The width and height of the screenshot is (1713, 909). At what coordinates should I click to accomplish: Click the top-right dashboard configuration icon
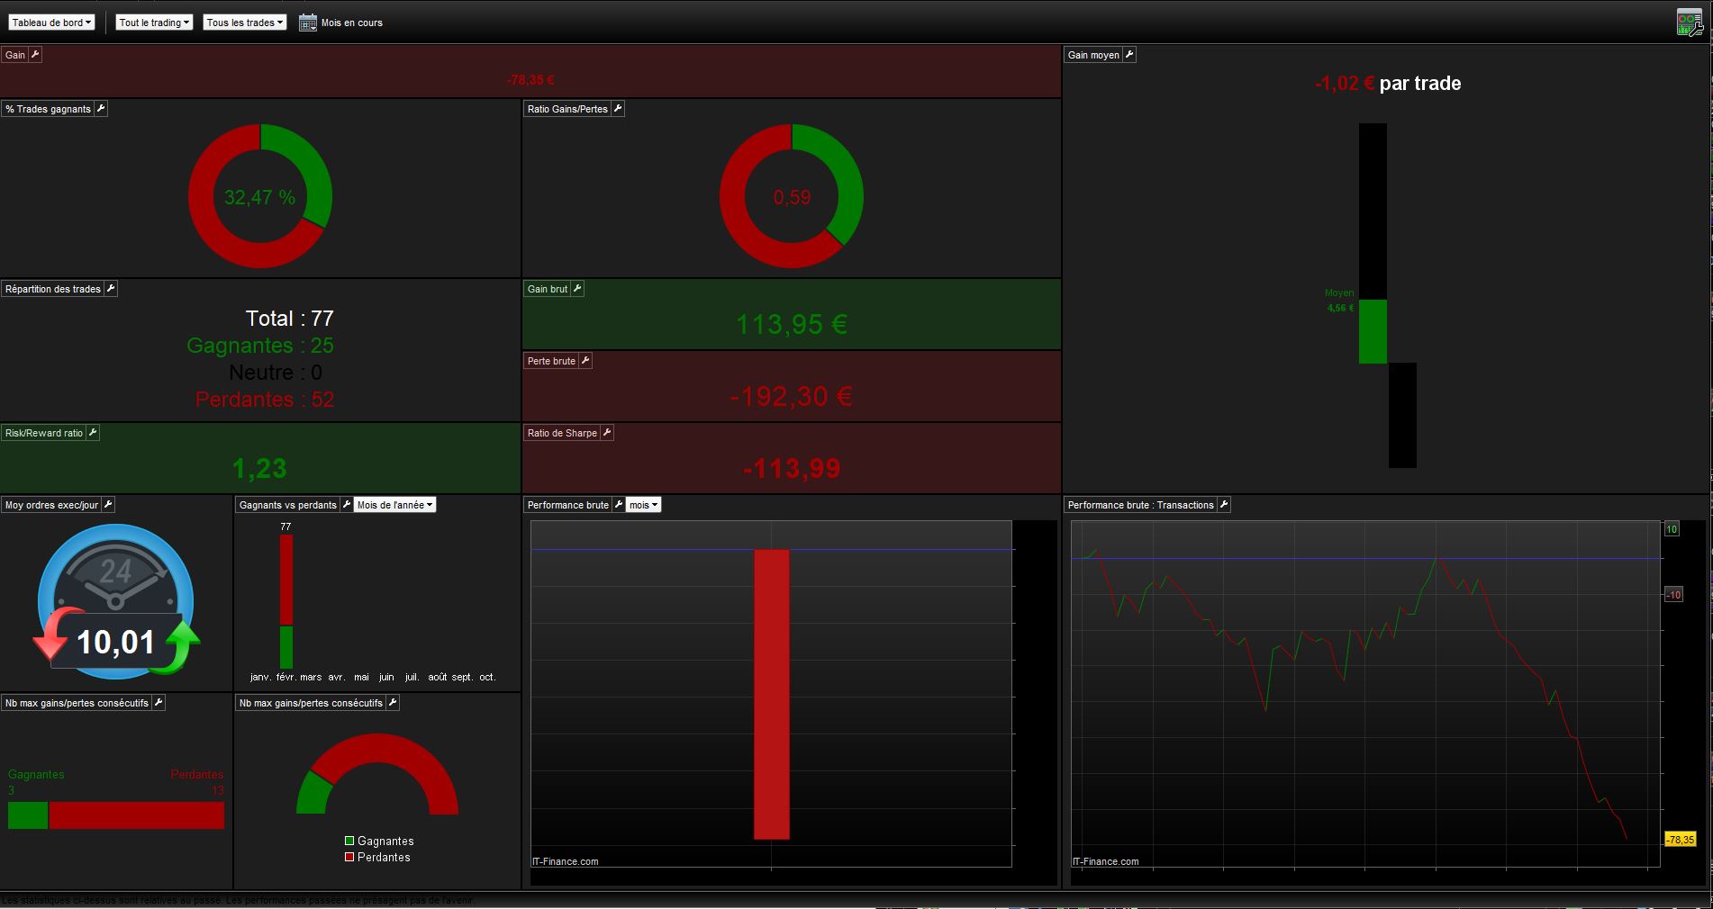pyautogui.click(x=1690, y=22)
